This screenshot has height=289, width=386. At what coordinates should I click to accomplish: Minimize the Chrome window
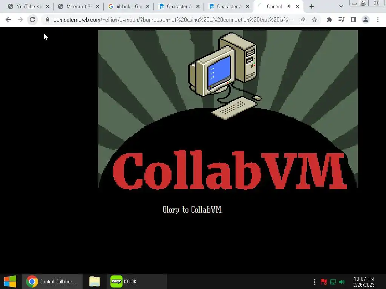pos(354,3)
